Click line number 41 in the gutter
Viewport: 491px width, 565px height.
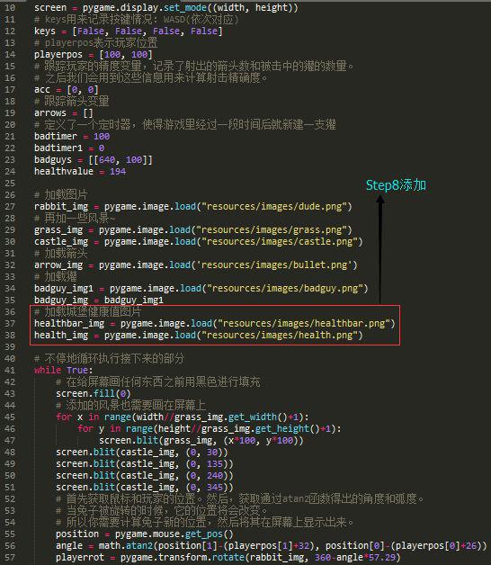(10, 370)
